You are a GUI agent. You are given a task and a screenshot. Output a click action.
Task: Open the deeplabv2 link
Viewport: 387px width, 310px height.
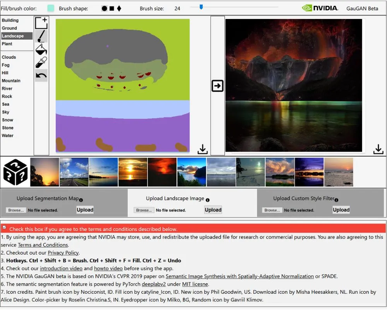click(x=154, y=284)
